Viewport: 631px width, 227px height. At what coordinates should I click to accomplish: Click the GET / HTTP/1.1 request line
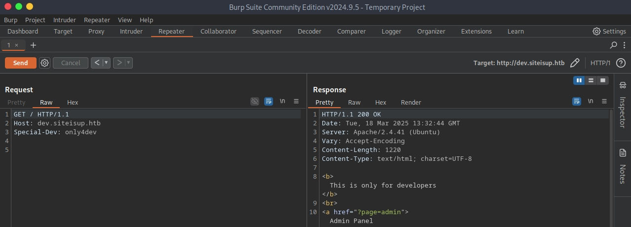pos(41,114)
